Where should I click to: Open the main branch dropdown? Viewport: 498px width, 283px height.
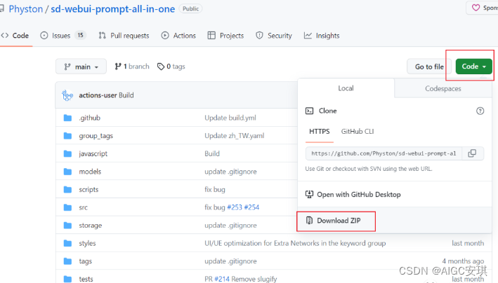pos(81,67)
